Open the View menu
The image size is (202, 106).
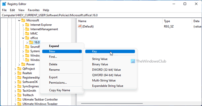21,10
